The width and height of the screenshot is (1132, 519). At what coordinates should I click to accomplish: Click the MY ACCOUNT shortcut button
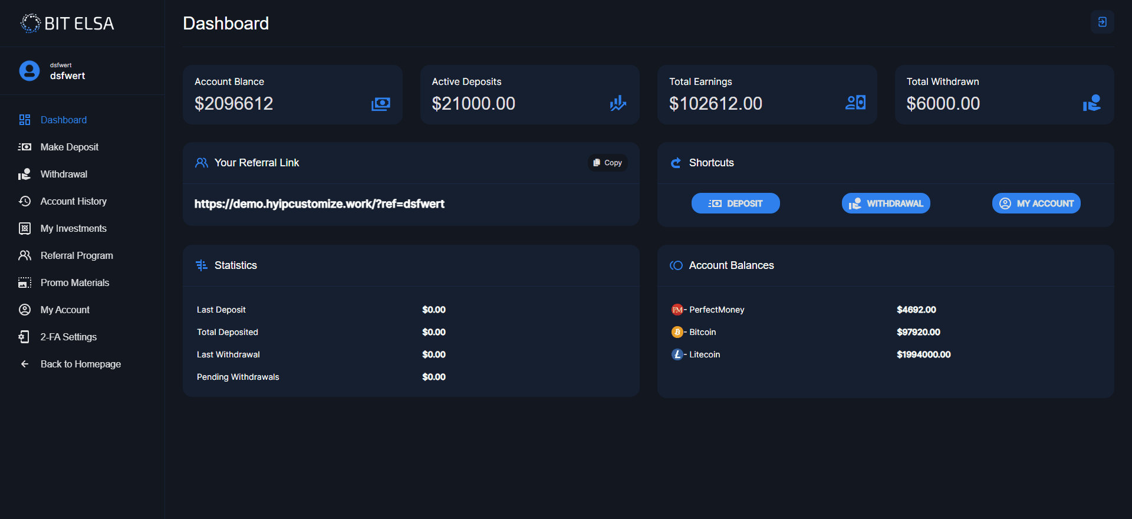pyautogui.click(x=1036, y=203)
